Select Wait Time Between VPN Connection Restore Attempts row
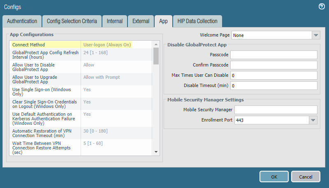Viewport: 329px width, 188px height. [x=81, y=147]
